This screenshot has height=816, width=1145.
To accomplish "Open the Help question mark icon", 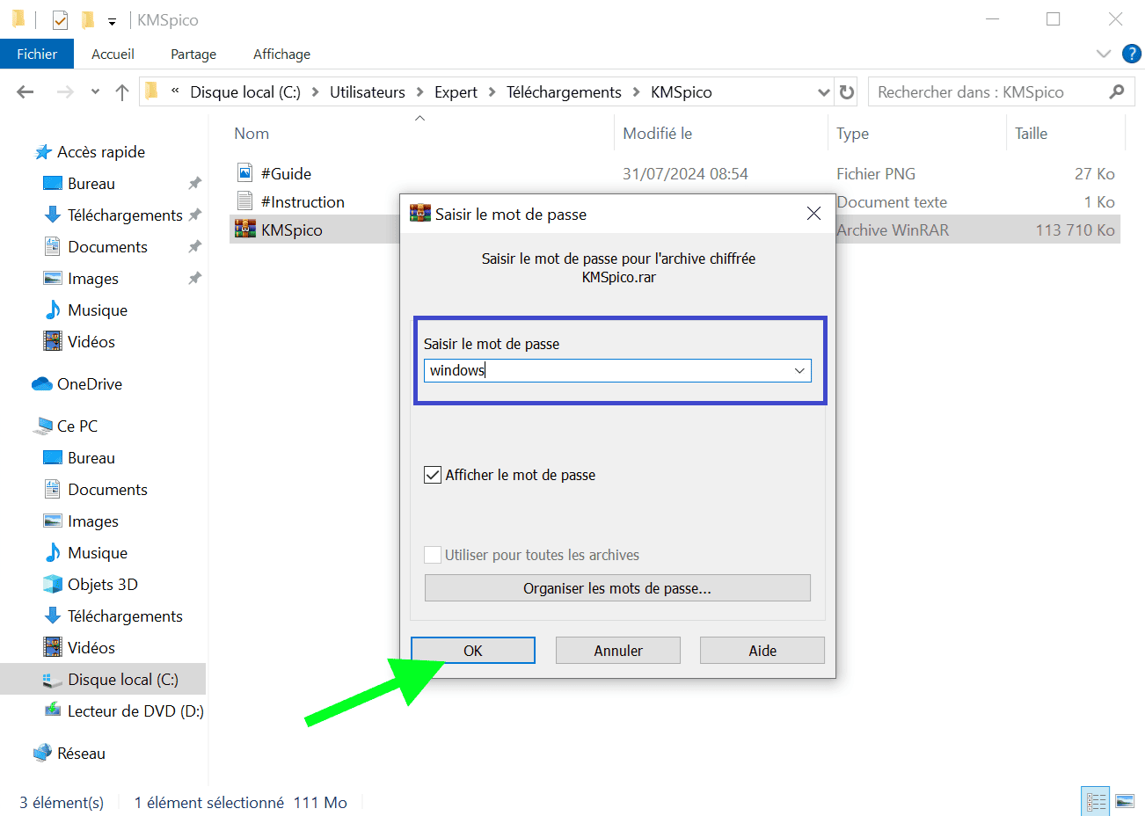I will point(1131,54).
